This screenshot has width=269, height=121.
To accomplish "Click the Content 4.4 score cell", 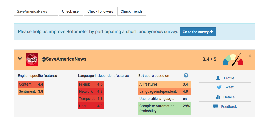I will 31,84.
